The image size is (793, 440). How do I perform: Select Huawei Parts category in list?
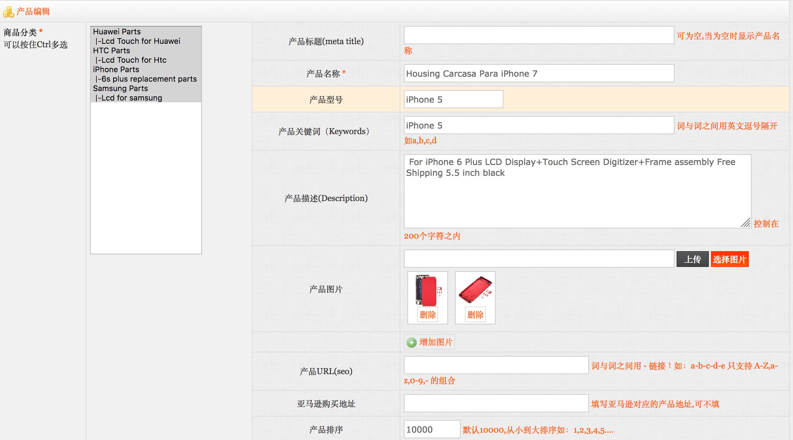117,32
